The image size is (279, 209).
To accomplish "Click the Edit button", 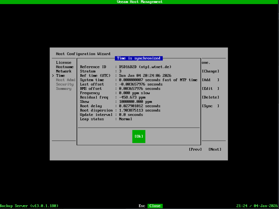I will [210, 89].
